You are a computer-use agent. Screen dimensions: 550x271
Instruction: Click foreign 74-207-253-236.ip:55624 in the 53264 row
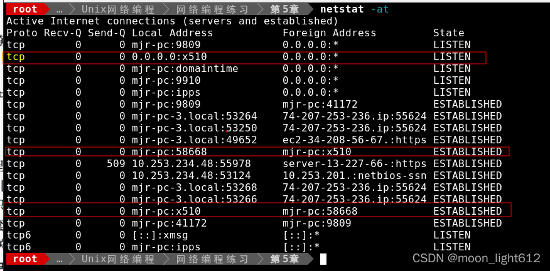[355, 116]
